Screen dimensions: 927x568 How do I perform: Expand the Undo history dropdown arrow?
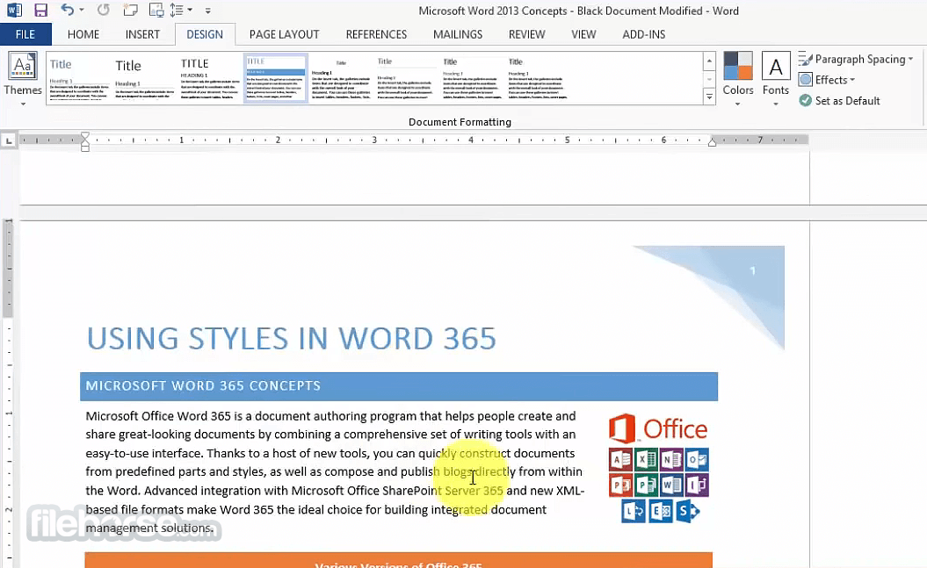click(82, 10)
